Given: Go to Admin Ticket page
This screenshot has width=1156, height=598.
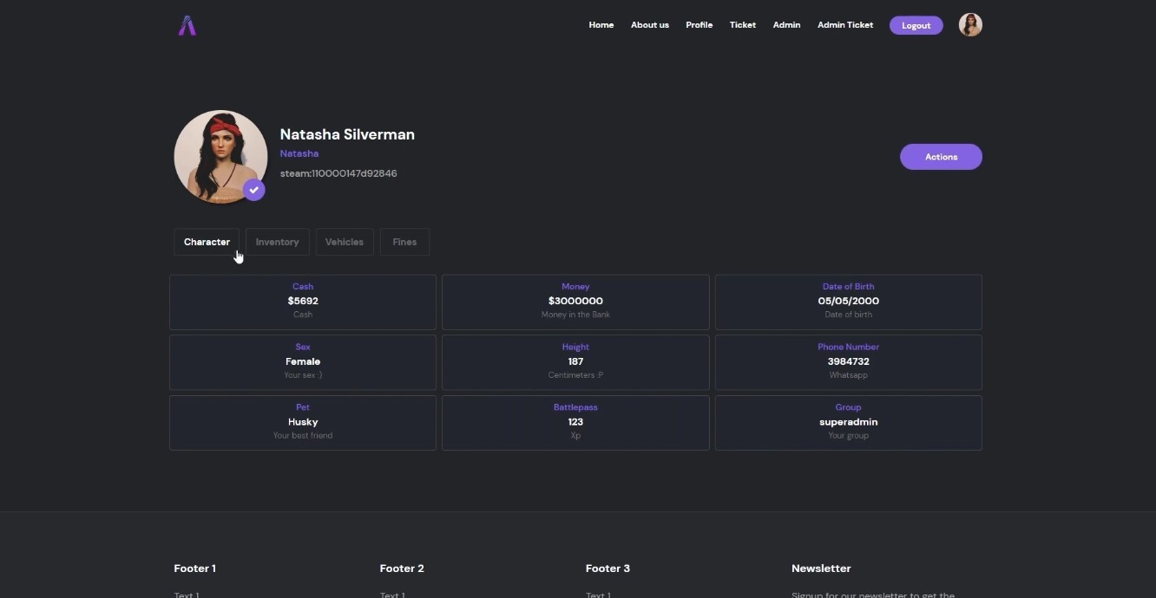Looking at the screenshot, I should tap(845, 25).
